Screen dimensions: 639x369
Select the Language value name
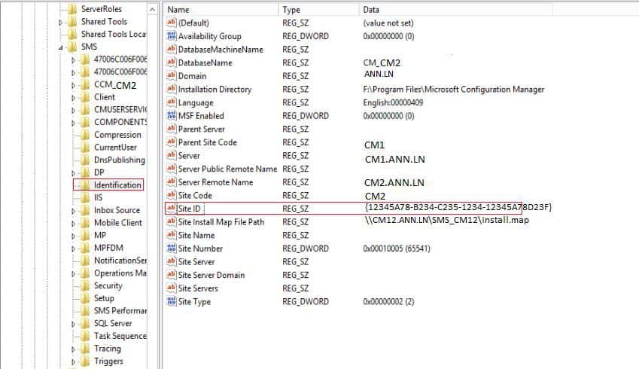(x=196, y=102)
